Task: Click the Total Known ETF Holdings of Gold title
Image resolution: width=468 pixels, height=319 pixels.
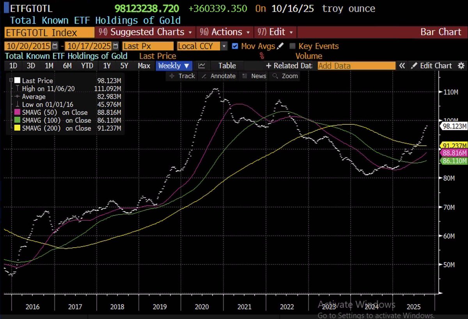Action: pos(95,20)
